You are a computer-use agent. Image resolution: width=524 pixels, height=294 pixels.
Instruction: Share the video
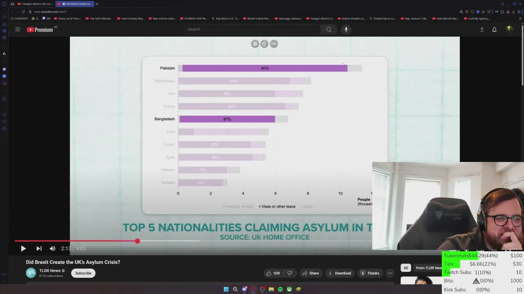click(x=310, y=273)
